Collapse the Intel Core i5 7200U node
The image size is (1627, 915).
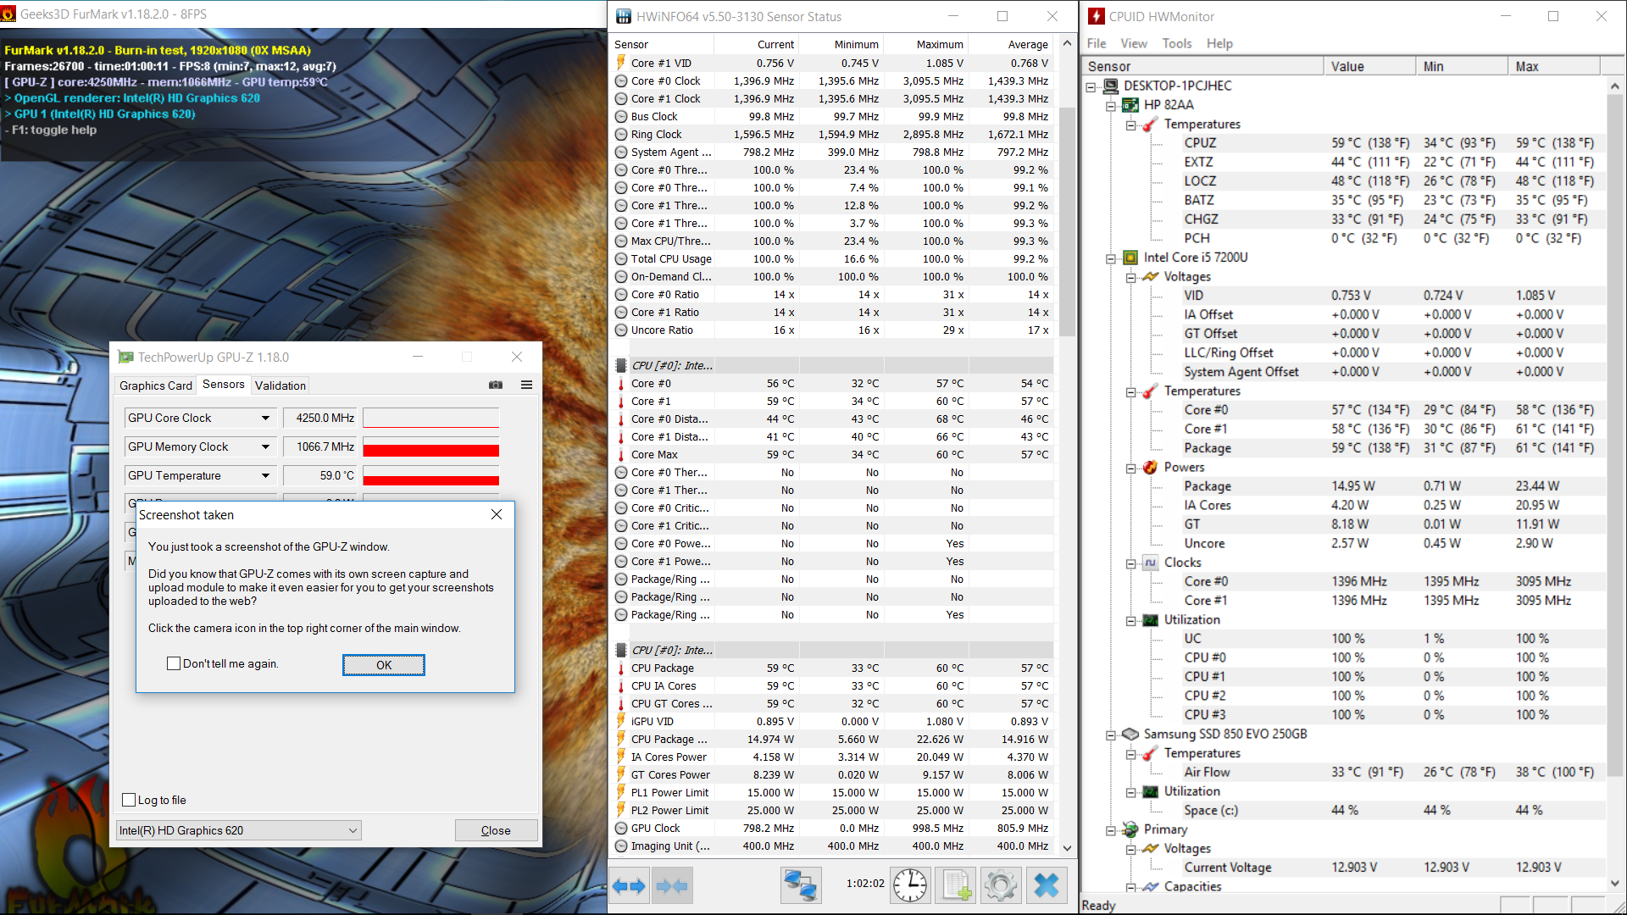pyautogui.click(x=1111, y=258)
